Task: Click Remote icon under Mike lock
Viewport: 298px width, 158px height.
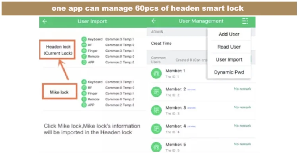Action: coord(84,99)
